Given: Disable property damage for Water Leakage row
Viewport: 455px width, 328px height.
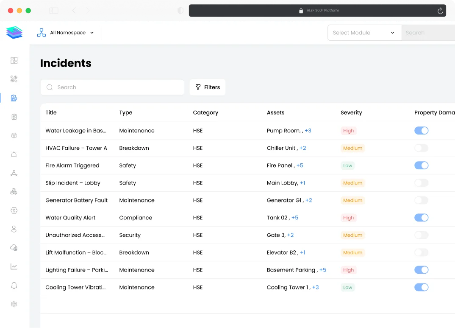Looking at the screenshot, I should coord(422,131).
